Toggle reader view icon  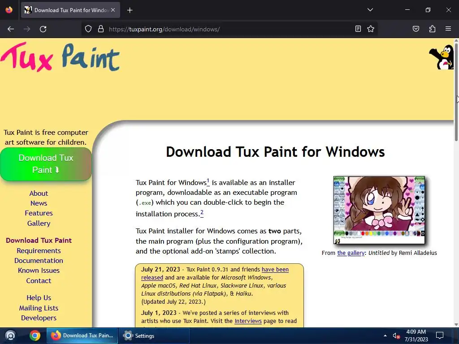tap(358, 29)
